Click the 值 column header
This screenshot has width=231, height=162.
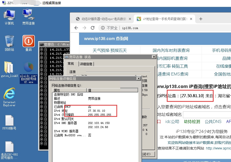112,90
